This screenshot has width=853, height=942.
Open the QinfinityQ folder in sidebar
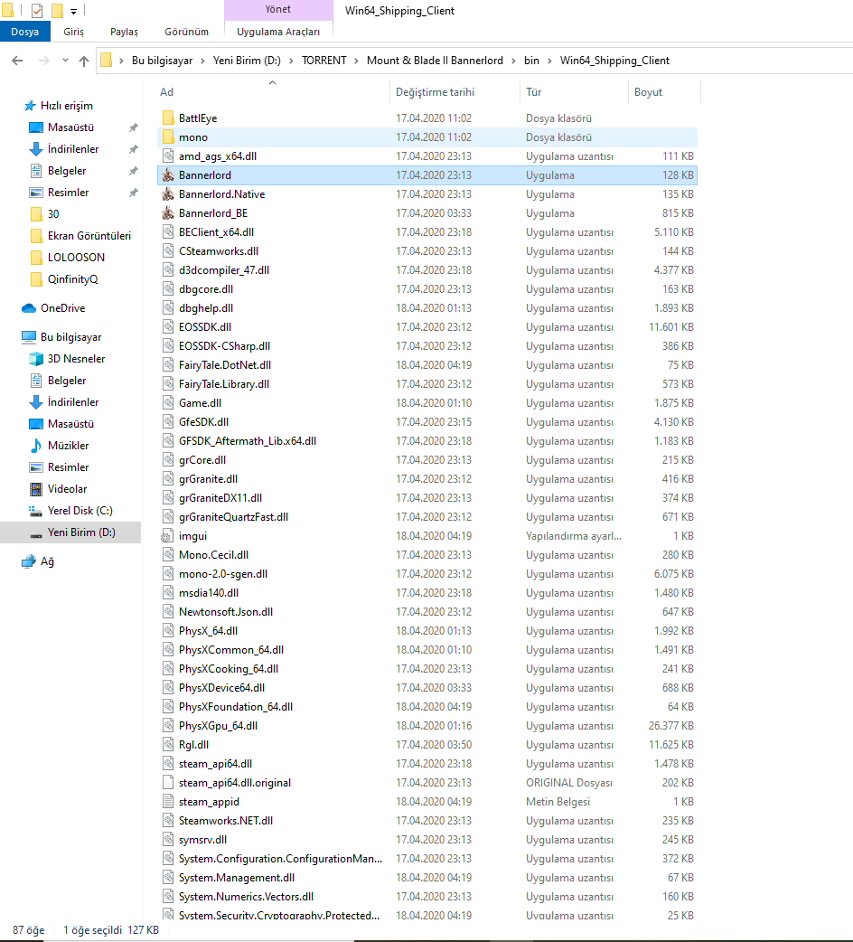(63, 278)
